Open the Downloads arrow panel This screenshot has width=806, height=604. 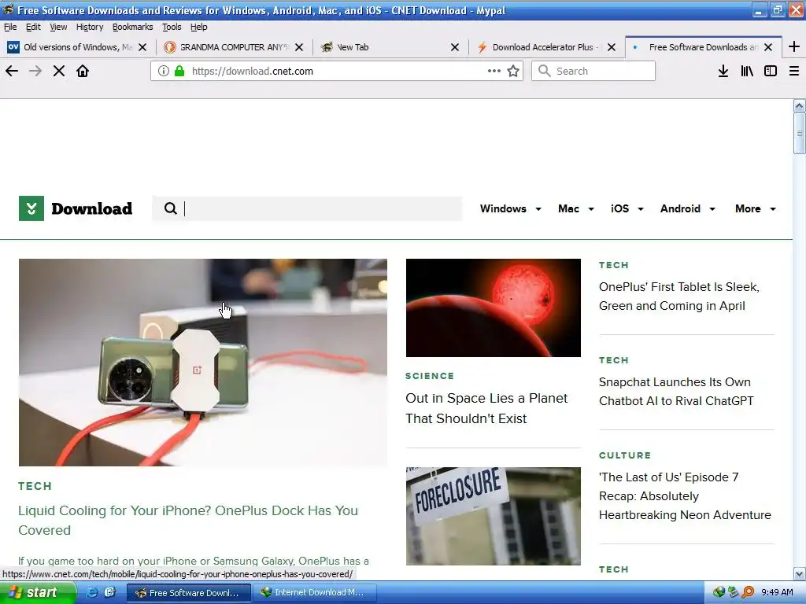(x=723, y=71)
